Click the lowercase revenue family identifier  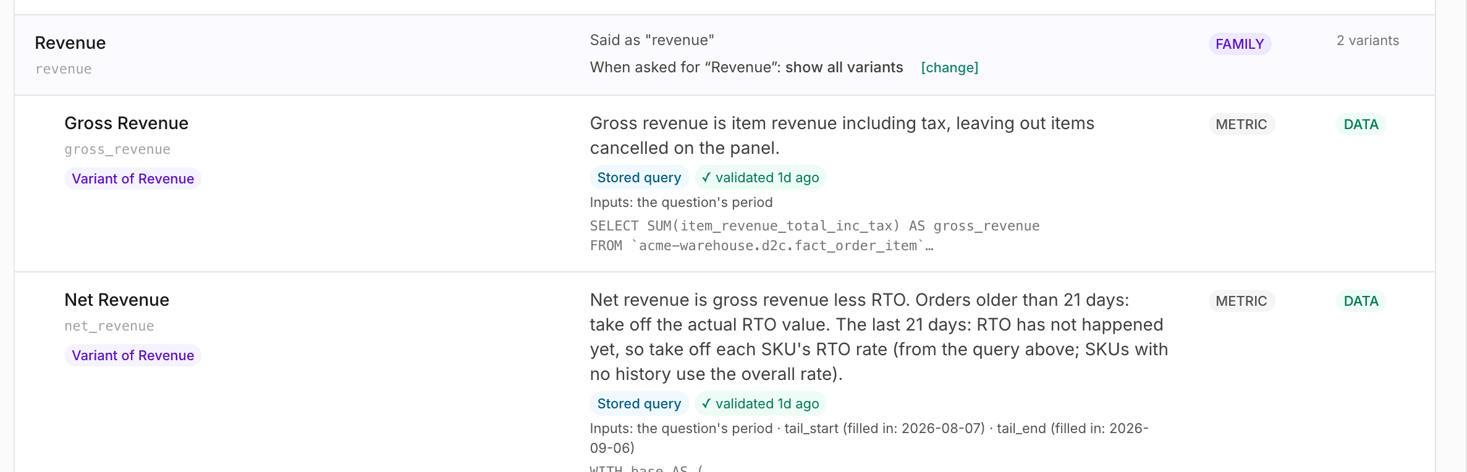tap(64, 69)
